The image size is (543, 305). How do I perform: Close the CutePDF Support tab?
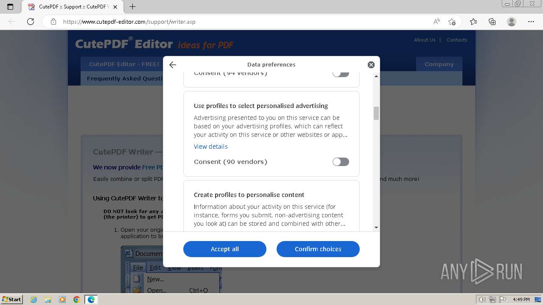coord(115,7)
